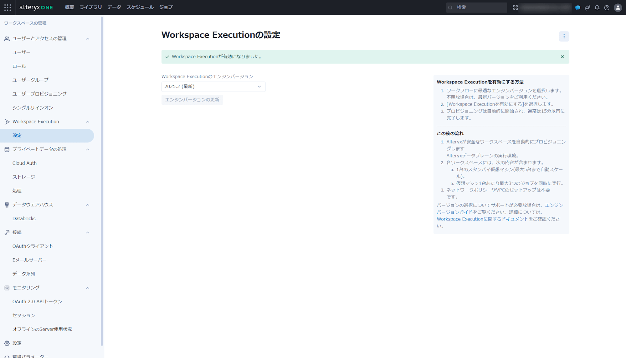
Task: Click the 設定 gear icon at sidebar bottom
Action: click(6, 343)
